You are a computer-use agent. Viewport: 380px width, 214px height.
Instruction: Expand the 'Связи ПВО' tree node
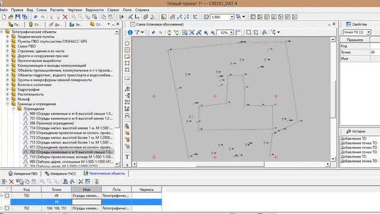coord(7,46)
